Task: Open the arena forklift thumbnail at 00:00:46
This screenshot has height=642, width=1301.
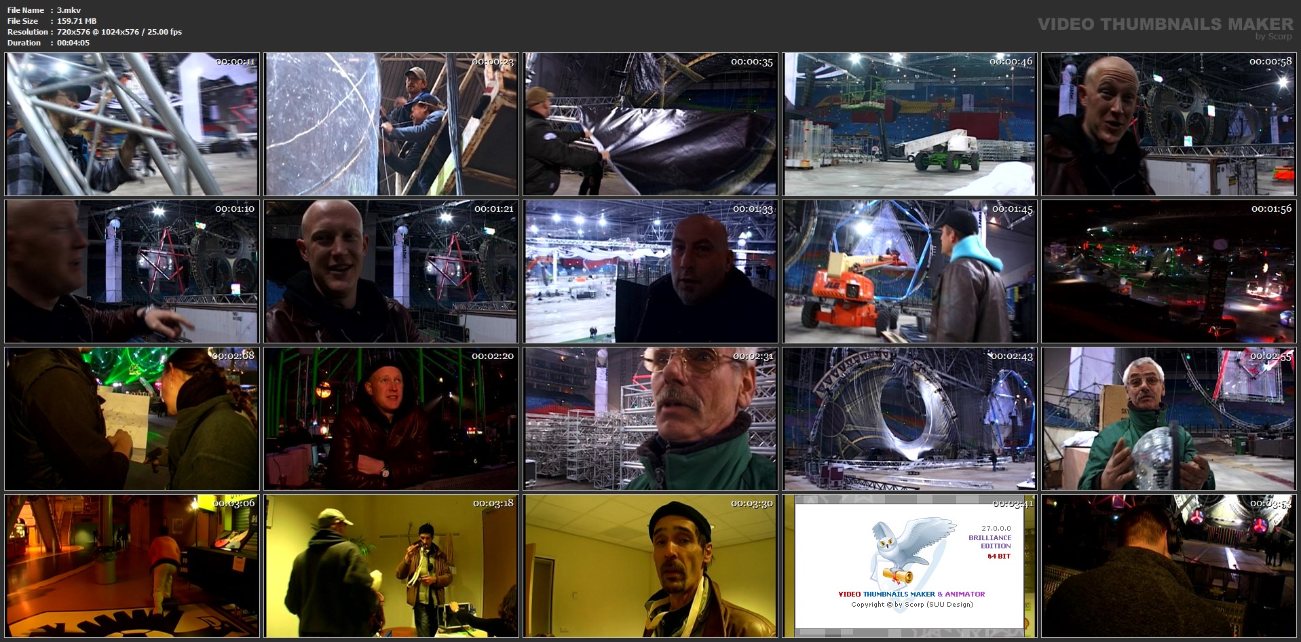Action: coord(909,125)
